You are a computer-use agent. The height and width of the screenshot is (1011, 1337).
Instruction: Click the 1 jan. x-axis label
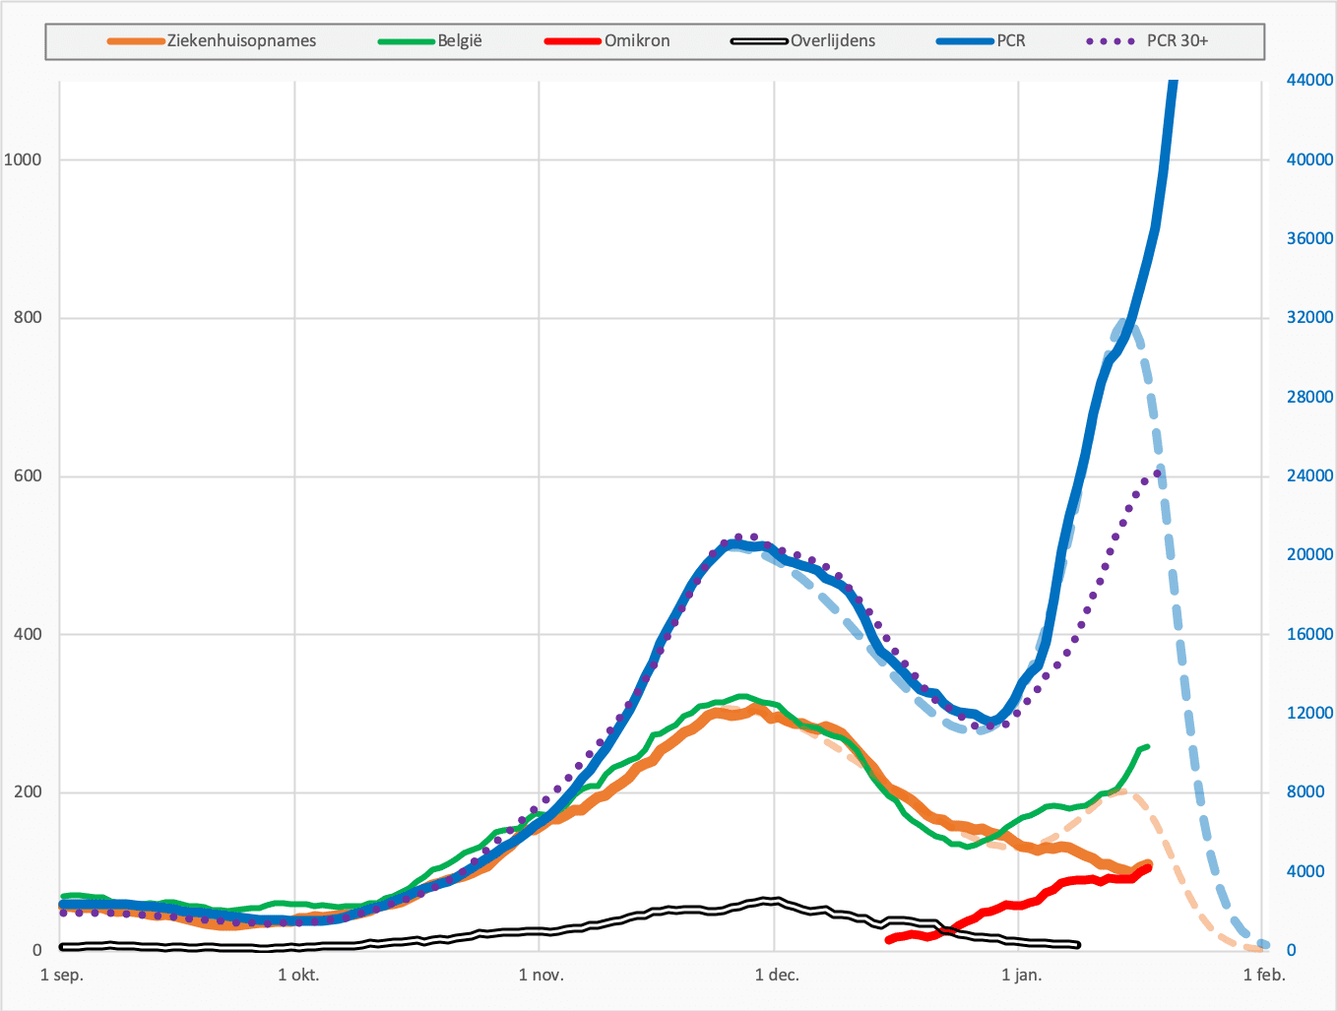1021,976
